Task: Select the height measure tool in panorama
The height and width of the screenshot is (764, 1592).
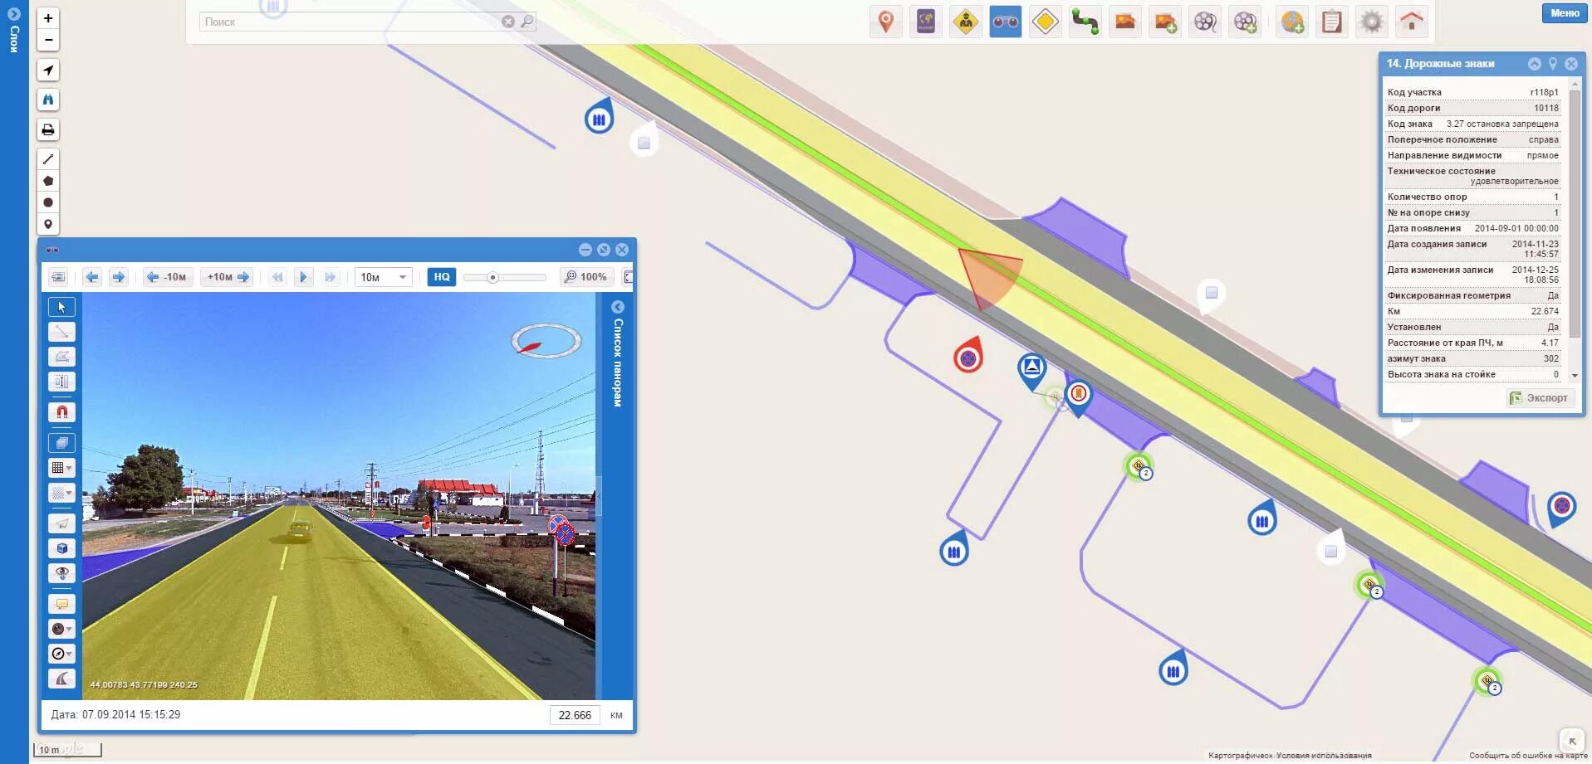Action: coord(61,382)
